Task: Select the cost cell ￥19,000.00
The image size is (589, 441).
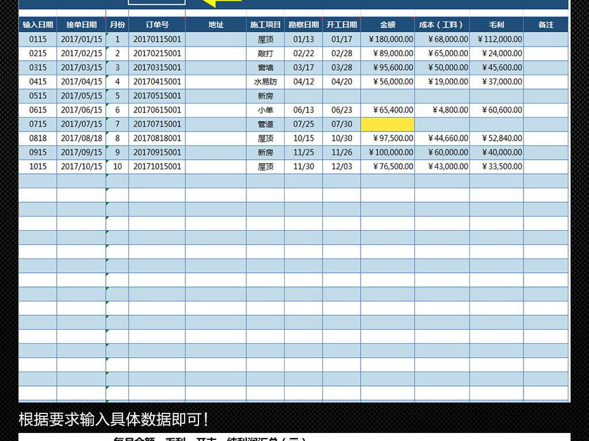Action: 442,82
